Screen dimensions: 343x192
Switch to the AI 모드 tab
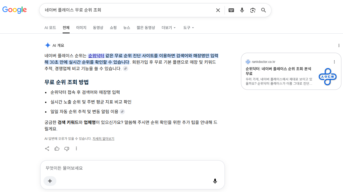tap(50, 28)
